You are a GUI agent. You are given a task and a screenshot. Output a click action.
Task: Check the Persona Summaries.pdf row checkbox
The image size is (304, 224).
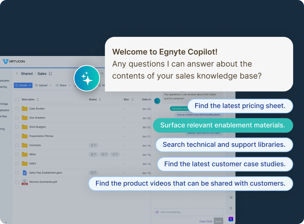coord(17,182)
